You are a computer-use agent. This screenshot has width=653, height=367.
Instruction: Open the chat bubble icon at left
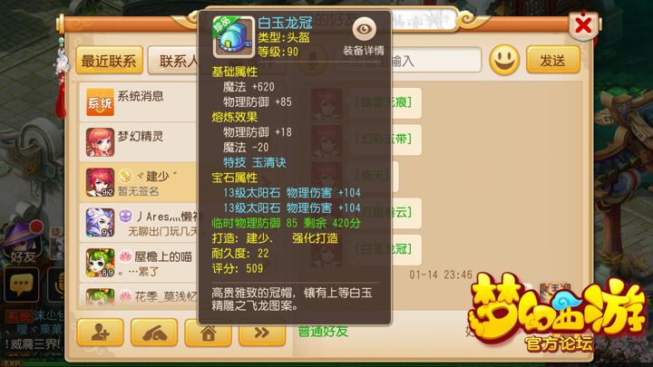[x=21, y=285]
